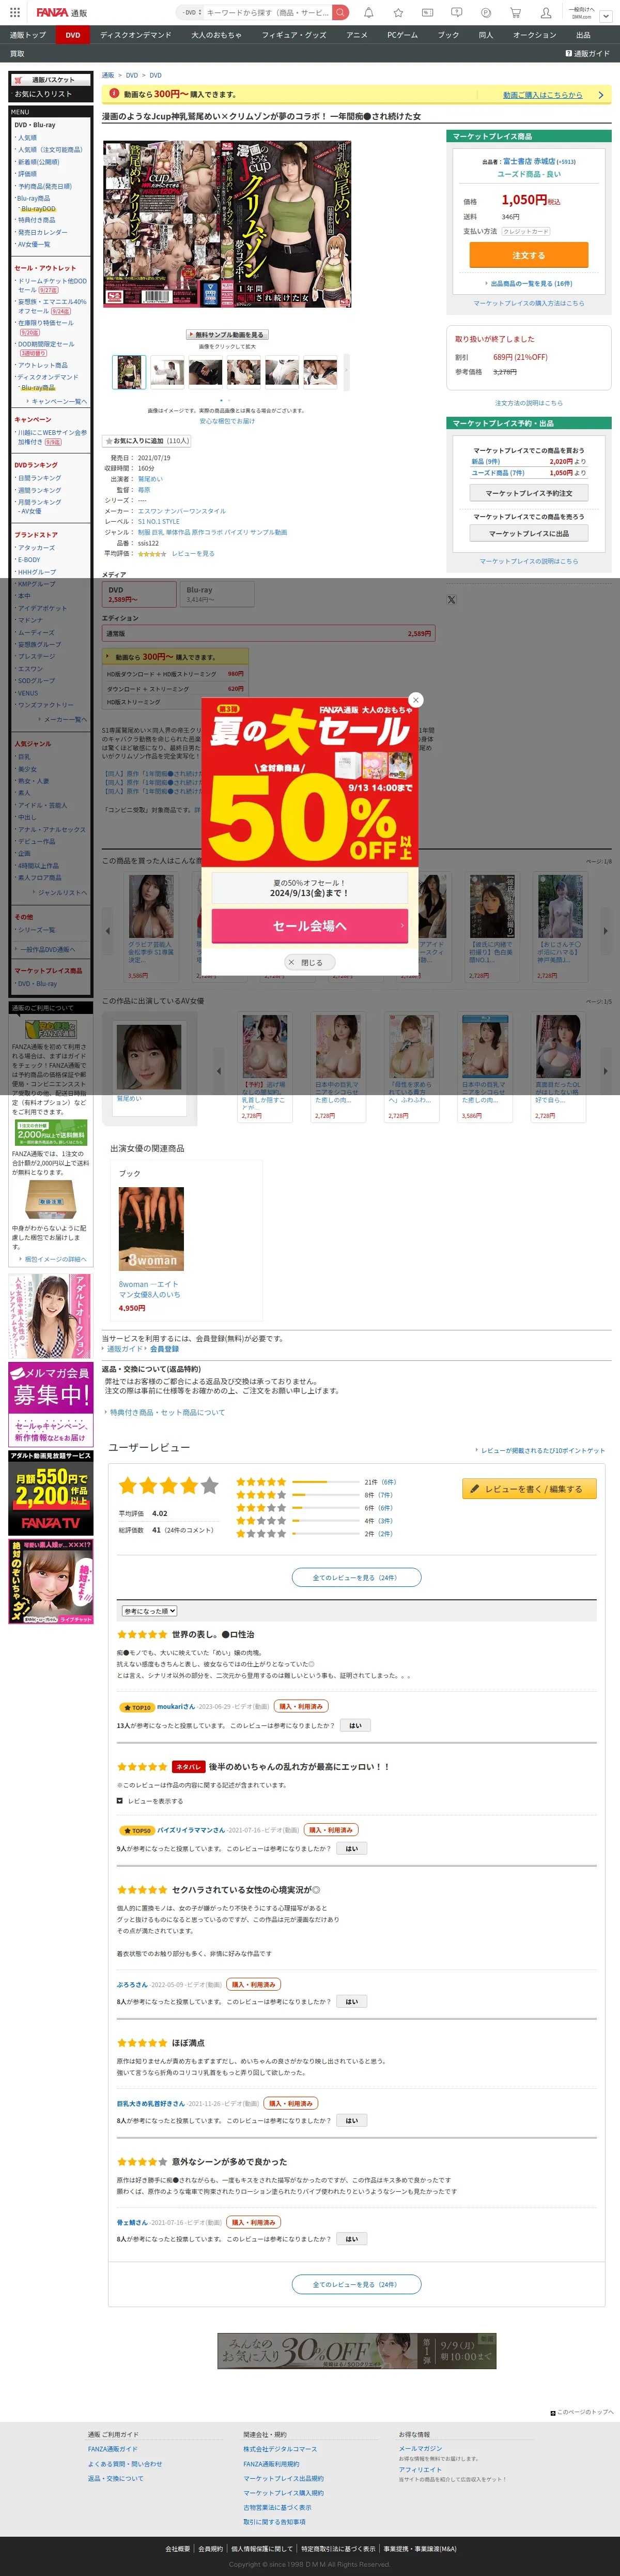Open the search category DVD dropdown

192,12
